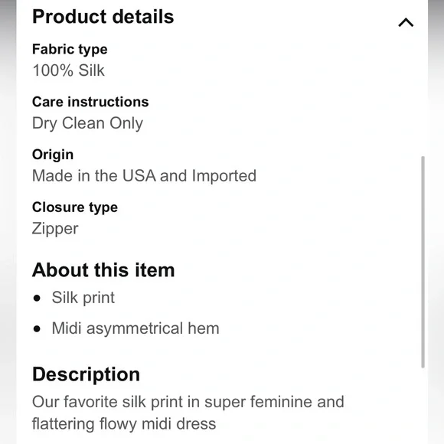Click the Dry Clean Only text
This screenshot has height=444, width=444.
87,123
